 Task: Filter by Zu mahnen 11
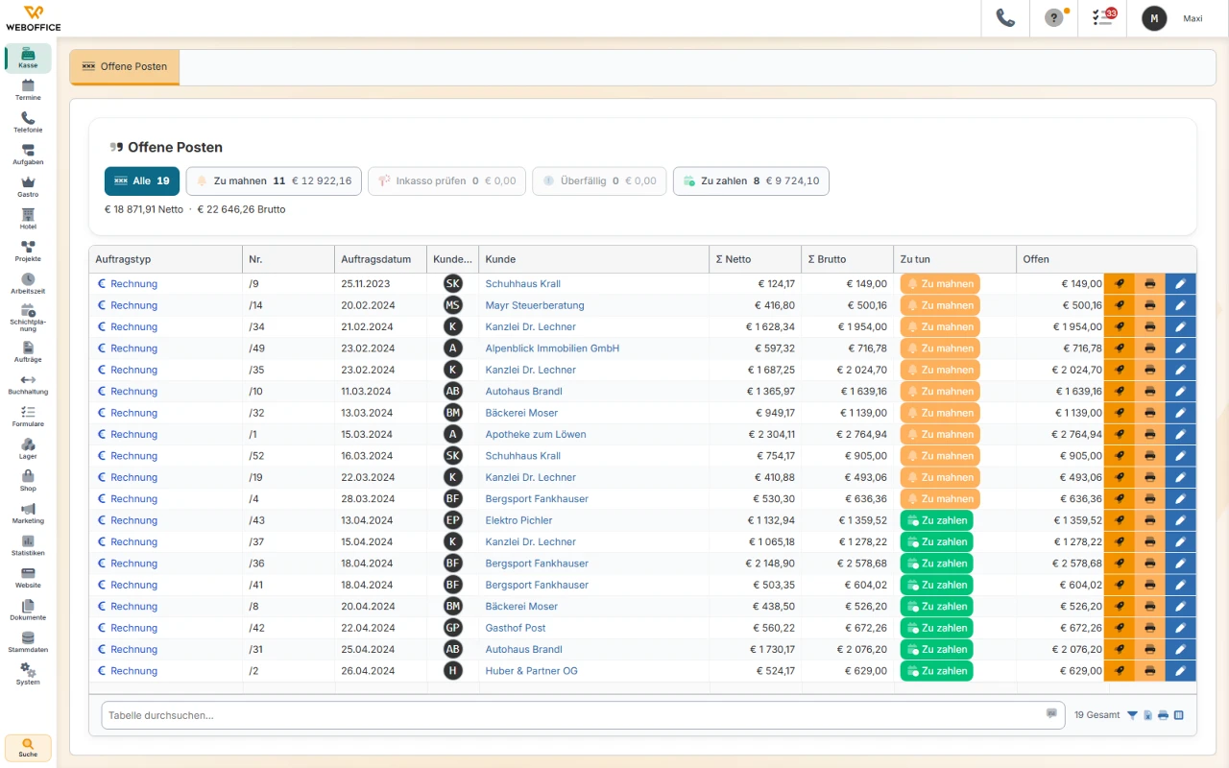click(274, 181)
